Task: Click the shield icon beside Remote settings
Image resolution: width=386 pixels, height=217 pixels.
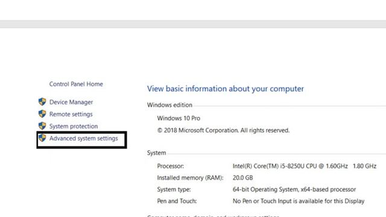Action: click(42, 114)
